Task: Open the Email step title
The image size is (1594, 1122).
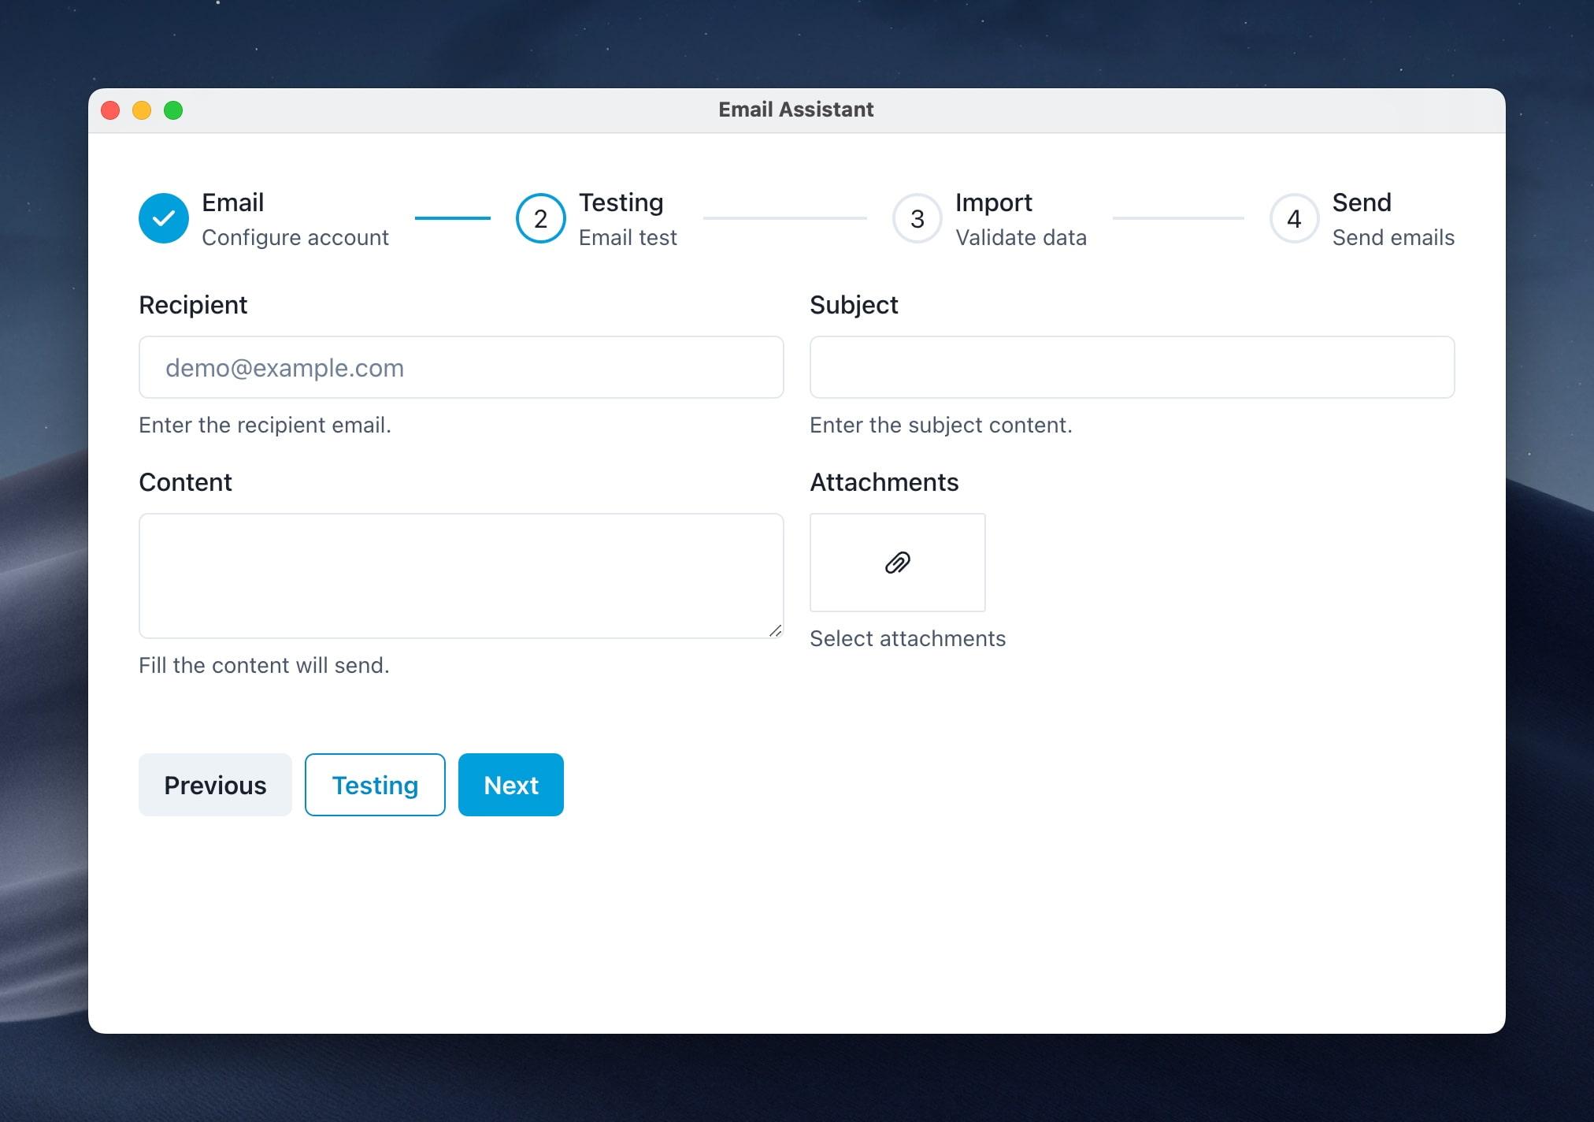Action: point(232,202)
